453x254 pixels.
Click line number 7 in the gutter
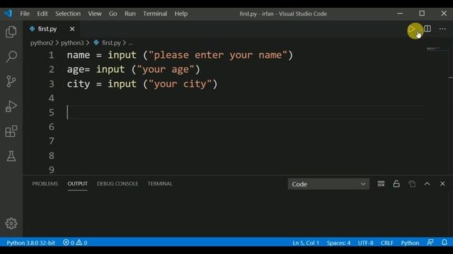52,141
